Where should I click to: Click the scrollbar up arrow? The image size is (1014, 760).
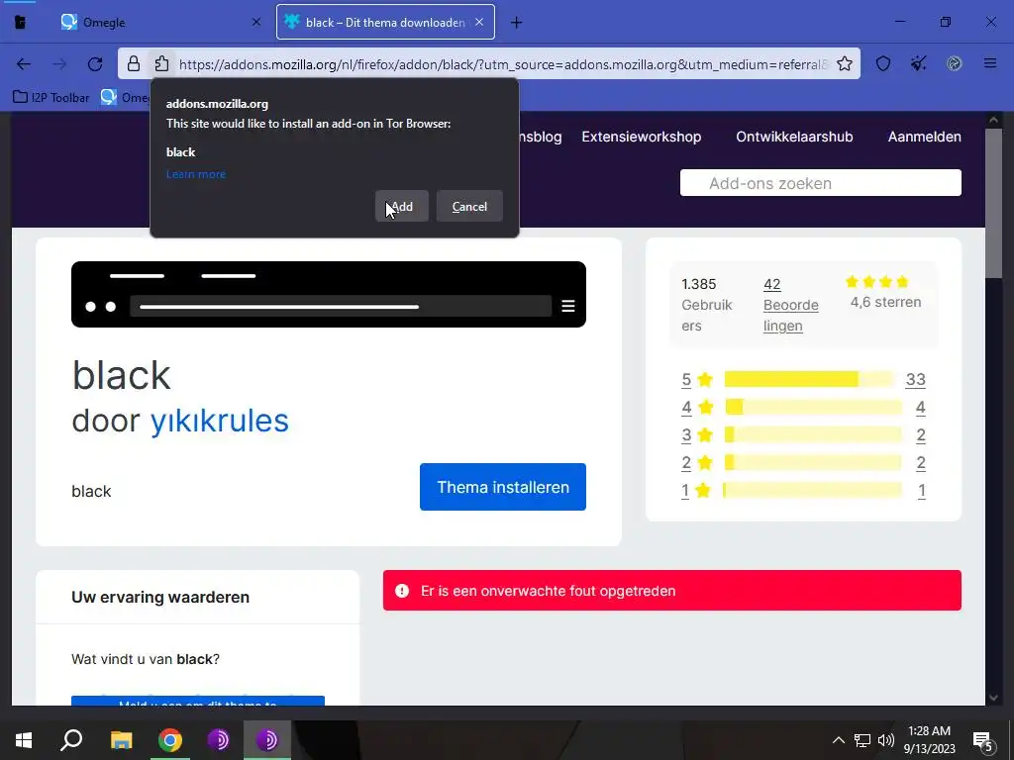993,120
